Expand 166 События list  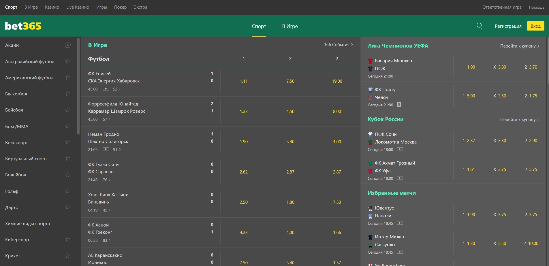pos(339,45)
